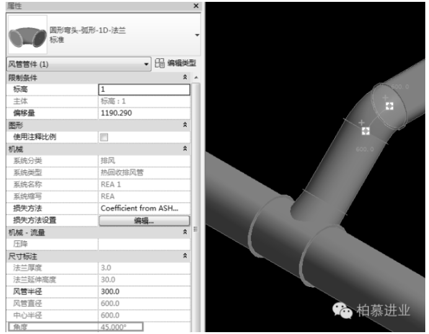This screenshot has width=429, height=334.
Task: Click the 编辑类型 edit type icon
Action: click(x=159, y=63)
